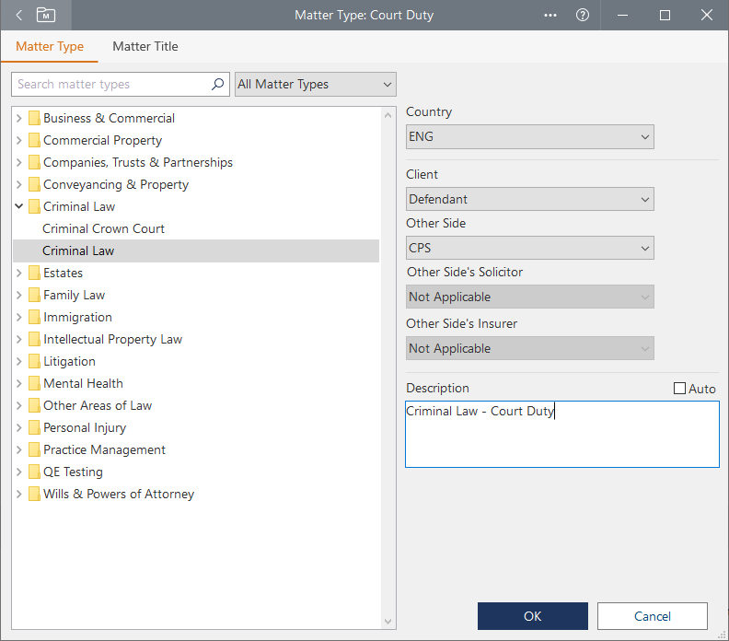Screen dimensions: 729x641
Task: Click the Search matter types field
Action: coord(110,84)
